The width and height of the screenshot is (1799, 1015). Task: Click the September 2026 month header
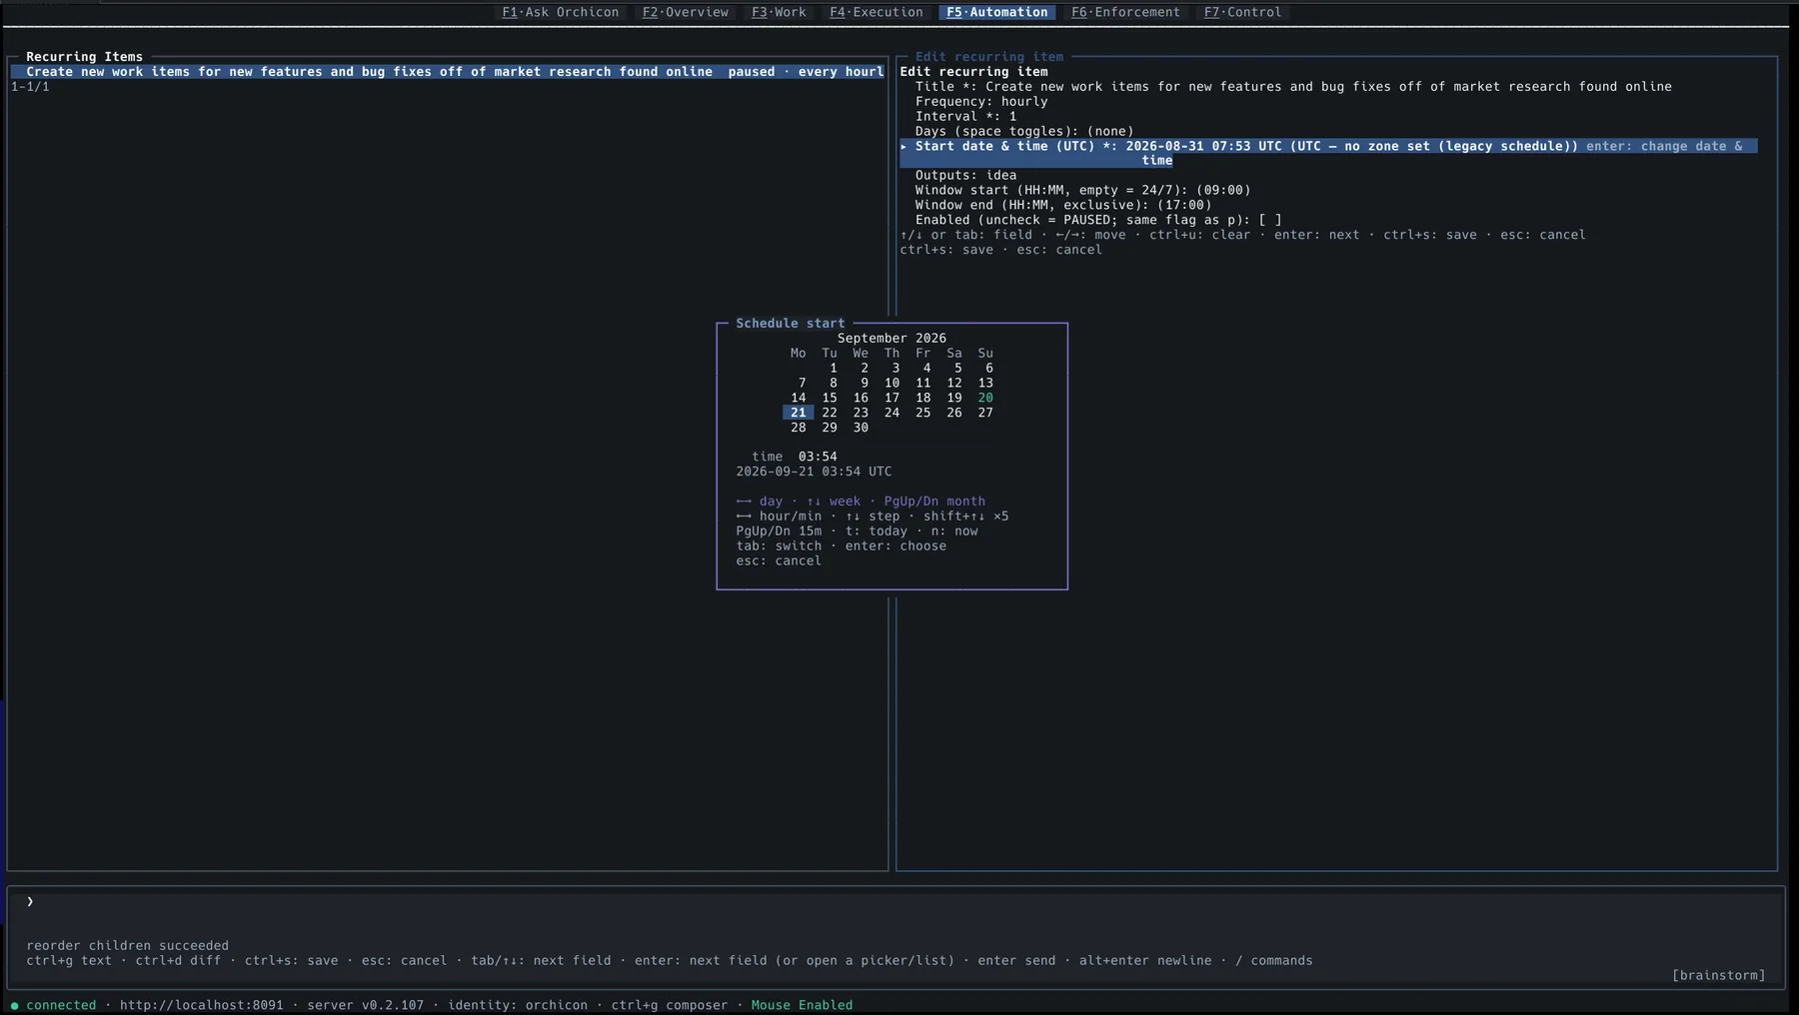[892, 339]
